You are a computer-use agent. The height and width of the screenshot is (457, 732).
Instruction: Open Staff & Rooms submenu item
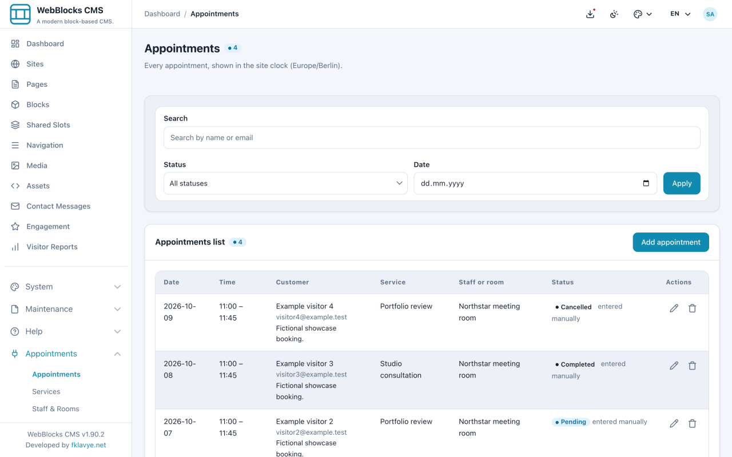coord(55,409)
